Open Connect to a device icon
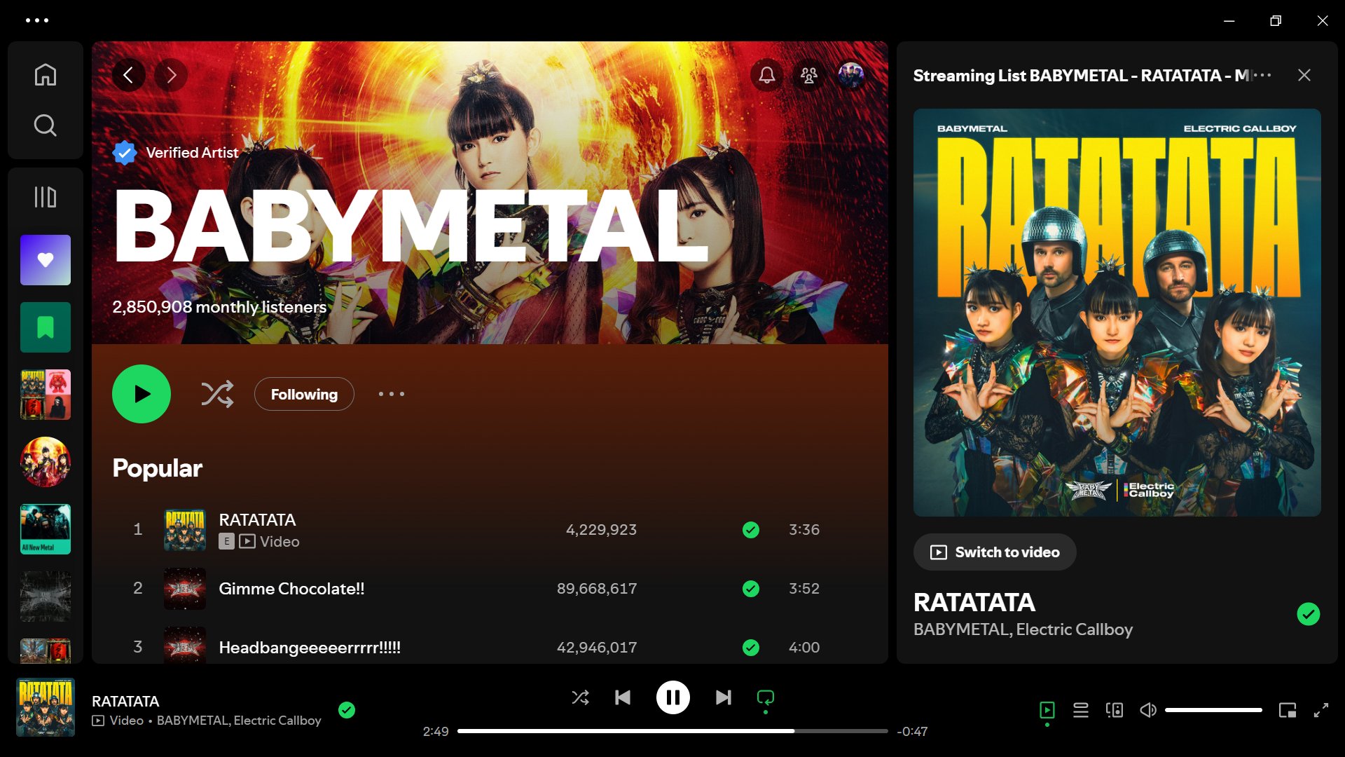Image resolution: width=1345 pixels, height=757 pixels. 1115,710
